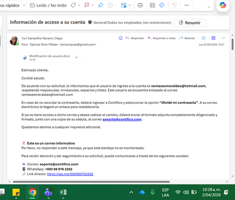Click the Resumir button
Viewport: 235px width, 200px height.
tap(190, 23)
